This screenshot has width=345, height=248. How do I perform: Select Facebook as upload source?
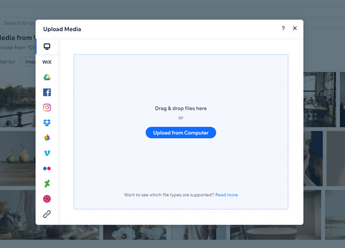pyautogui.click(x=47, y=92)
